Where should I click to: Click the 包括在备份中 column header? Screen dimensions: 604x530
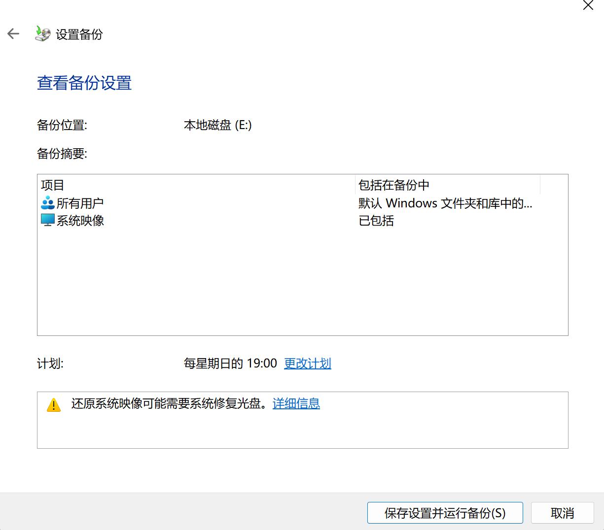pos(448,185)
